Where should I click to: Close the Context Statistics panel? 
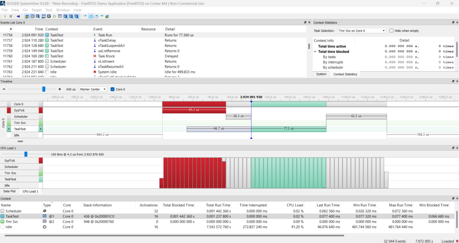(x=457, y=22)
